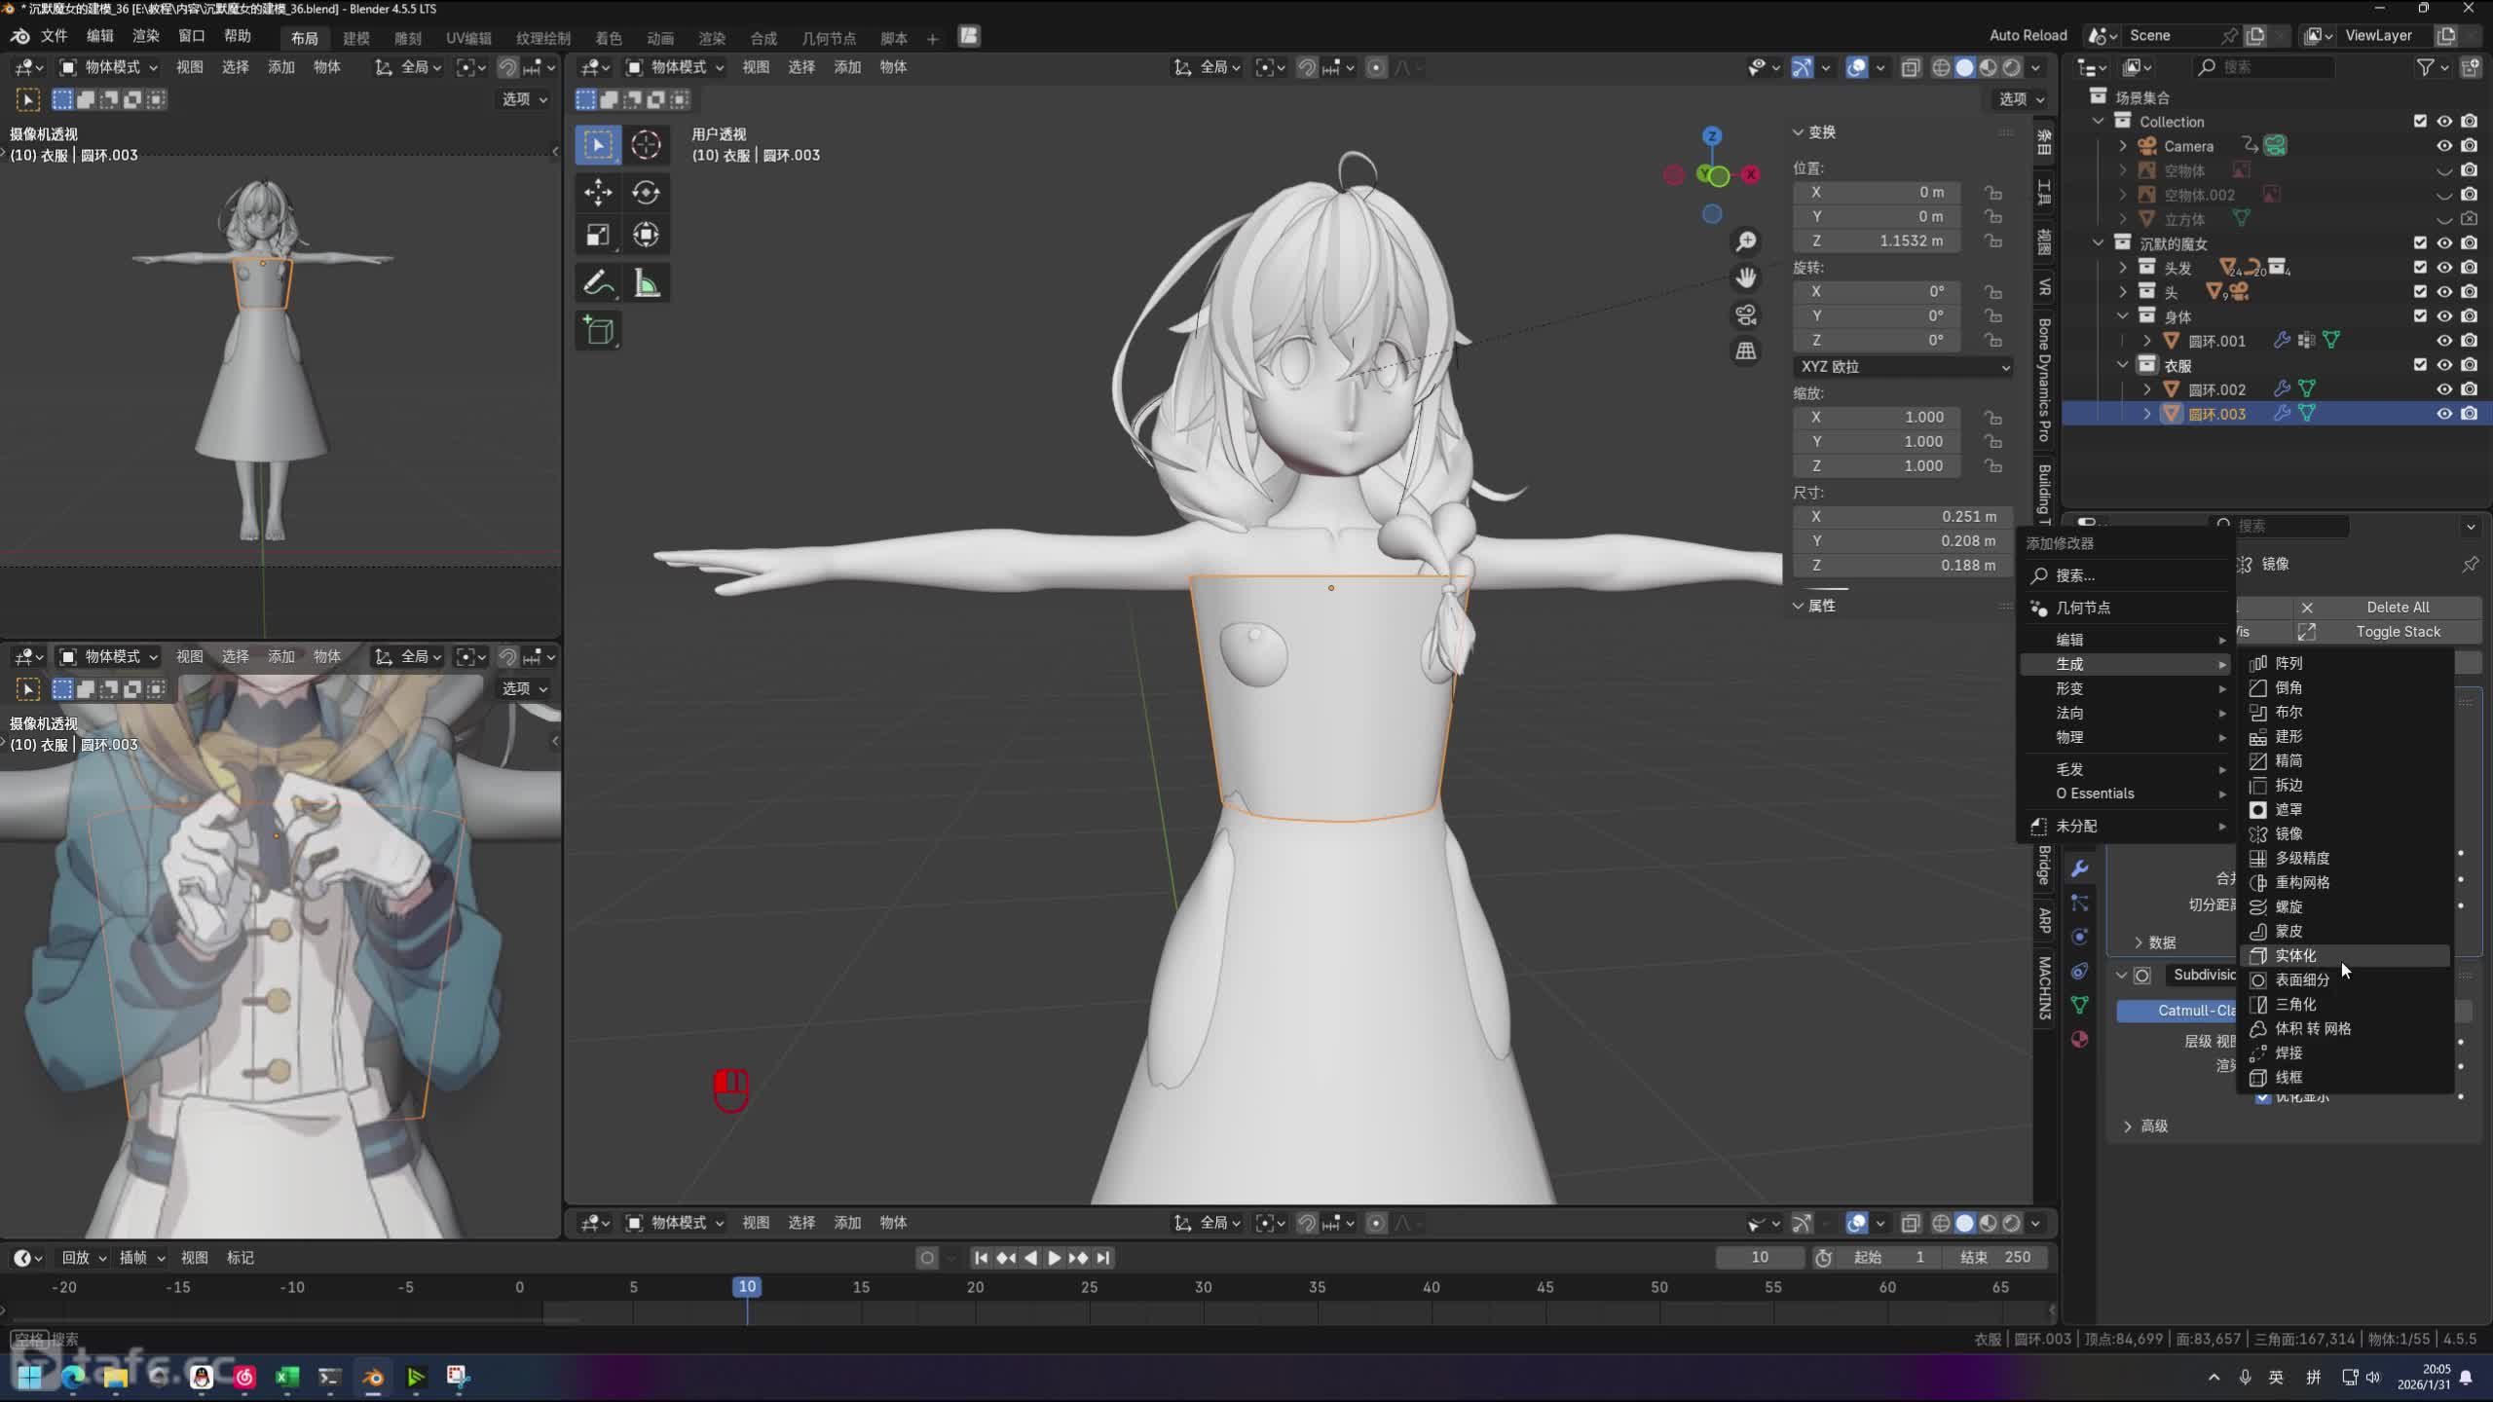Image resolution: width=2493 pixels, height=1402 pixels.
Task: Select the Annotate tool
Action: click(x=597, y=282)
